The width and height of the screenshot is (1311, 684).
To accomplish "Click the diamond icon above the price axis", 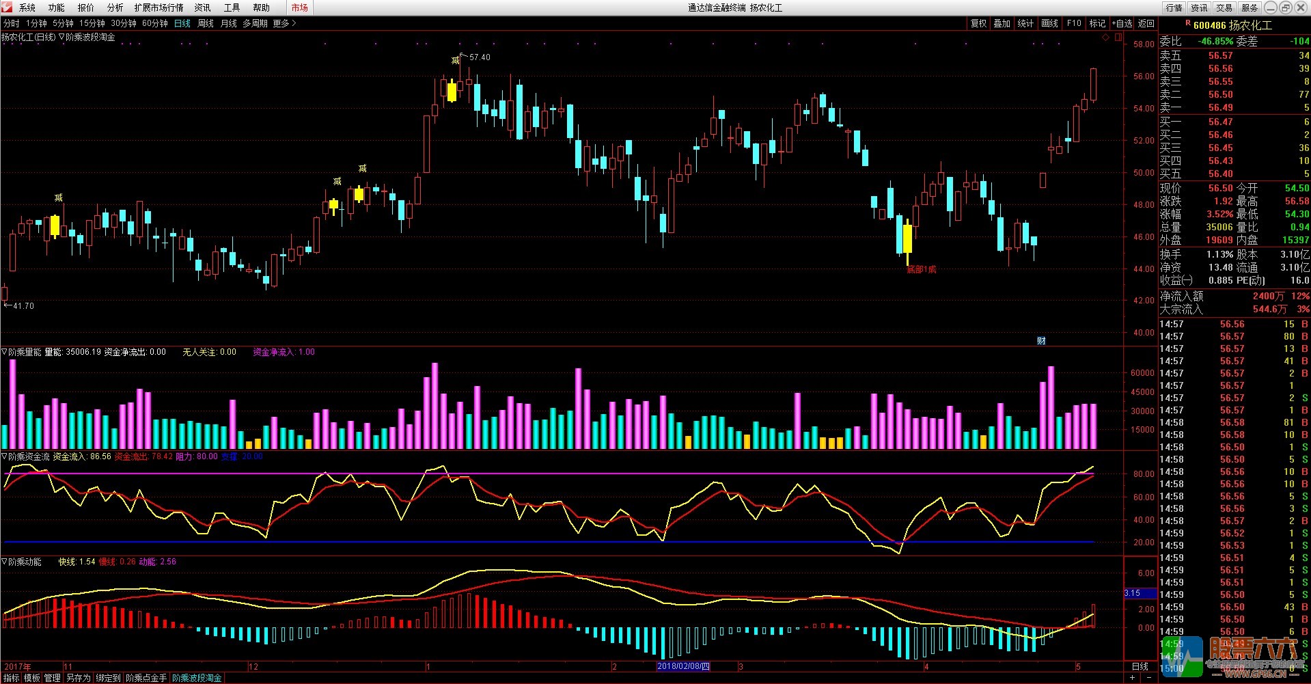I will tap(1105, 38).
